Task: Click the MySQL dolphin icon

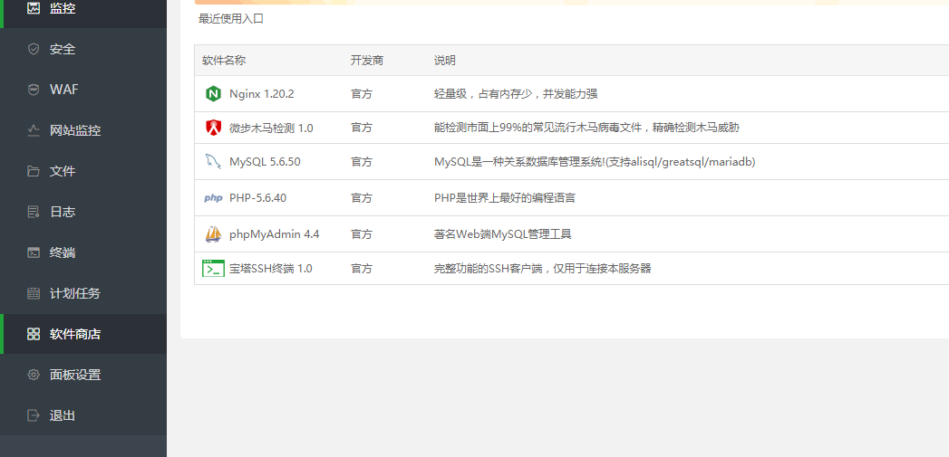Action: click(213, 161)
